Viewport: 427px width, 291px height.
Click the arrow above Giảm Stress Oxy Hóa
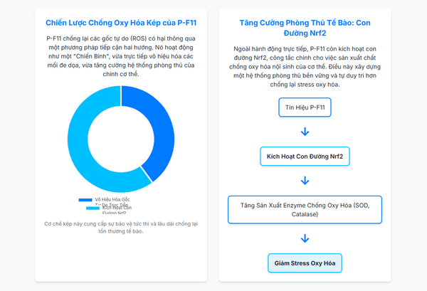305,238
